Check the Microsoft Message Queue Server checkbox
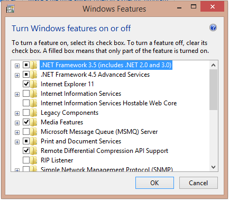The width and height of the screenshot is (229, 200). pyautogui.click(x=26, y=131)
